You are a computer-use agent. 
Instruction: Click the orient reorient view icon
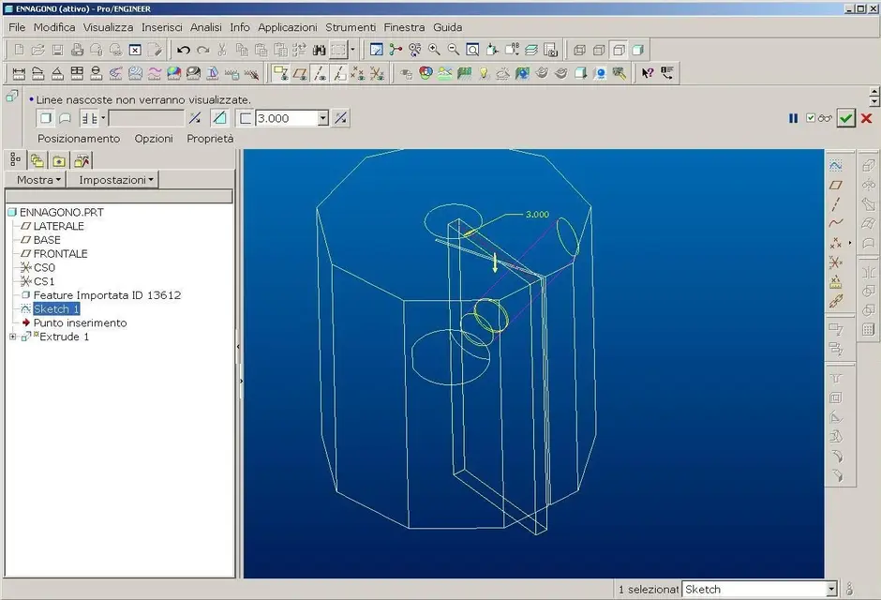coord(492,50)
